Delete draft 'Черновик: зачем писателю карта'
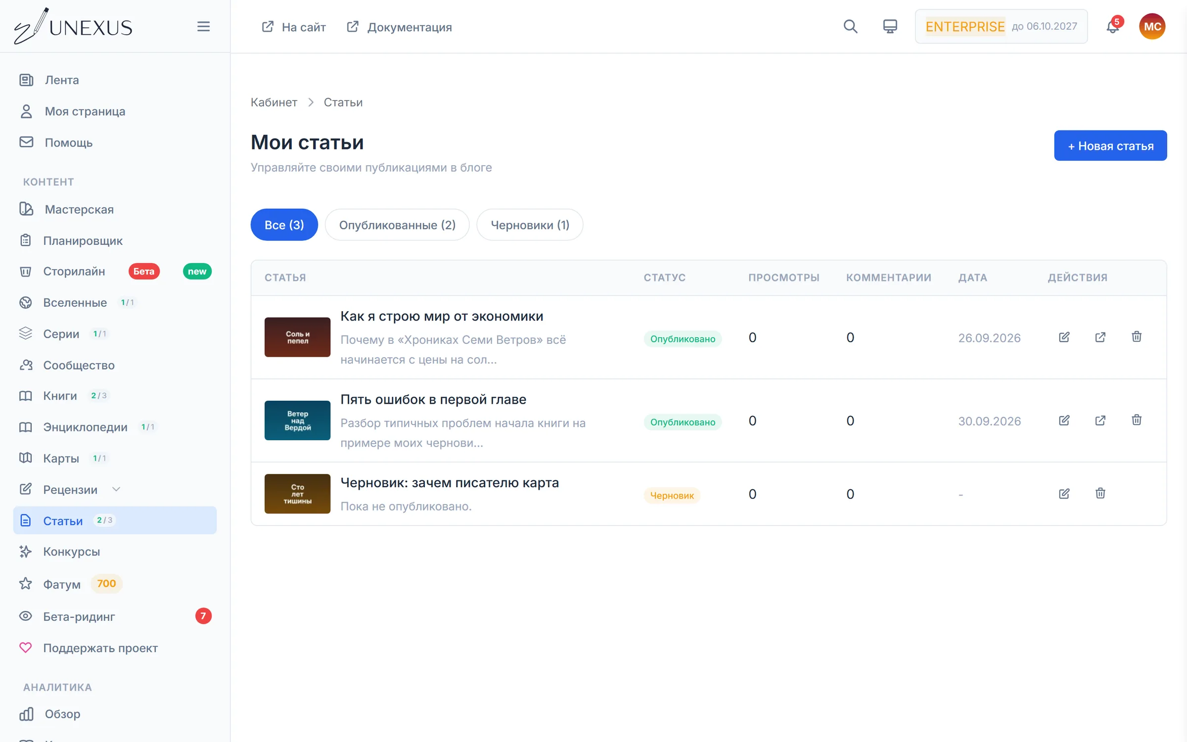 click(x=1100, y=493)
